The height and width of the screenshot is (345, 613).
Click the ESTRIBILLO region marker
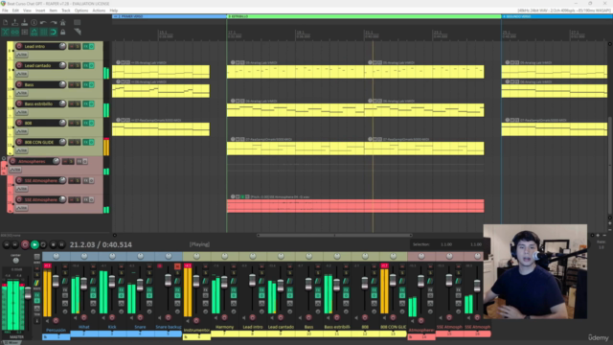click(x=364, y=16)
